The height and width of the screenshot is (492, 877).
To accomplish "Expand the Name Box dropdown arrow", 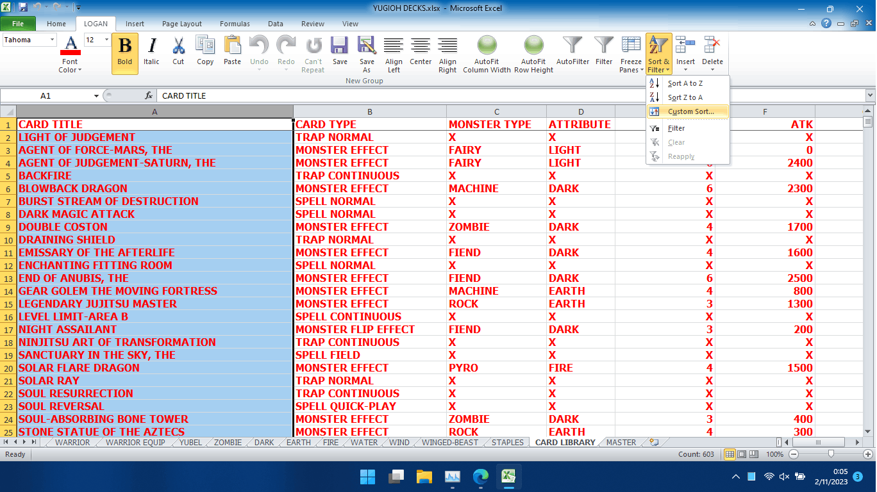I will (x=96, y=95).
